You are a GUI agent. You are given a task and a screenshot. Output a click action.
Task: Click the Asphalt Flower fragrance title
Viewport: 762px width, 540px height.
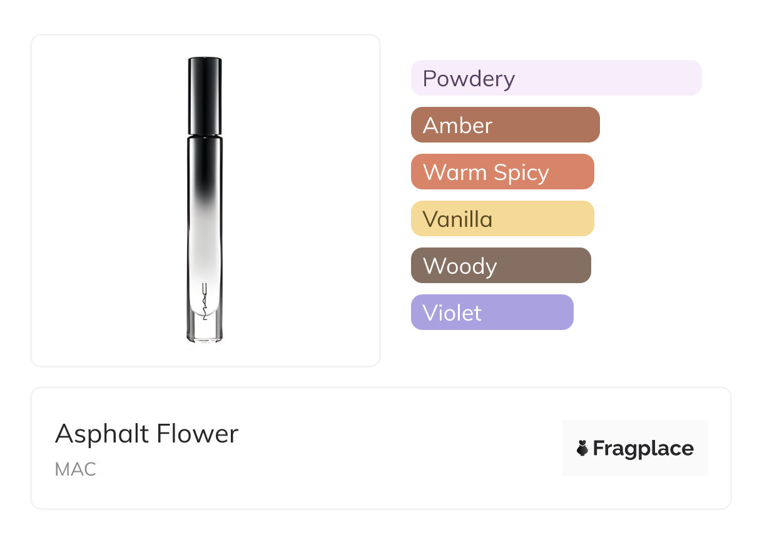(x=146, y=434)
